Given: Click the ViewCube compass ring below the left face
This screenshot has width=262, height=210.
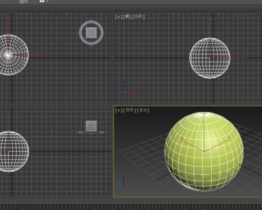Looking at the screenshot, I should tap(91, 132).
